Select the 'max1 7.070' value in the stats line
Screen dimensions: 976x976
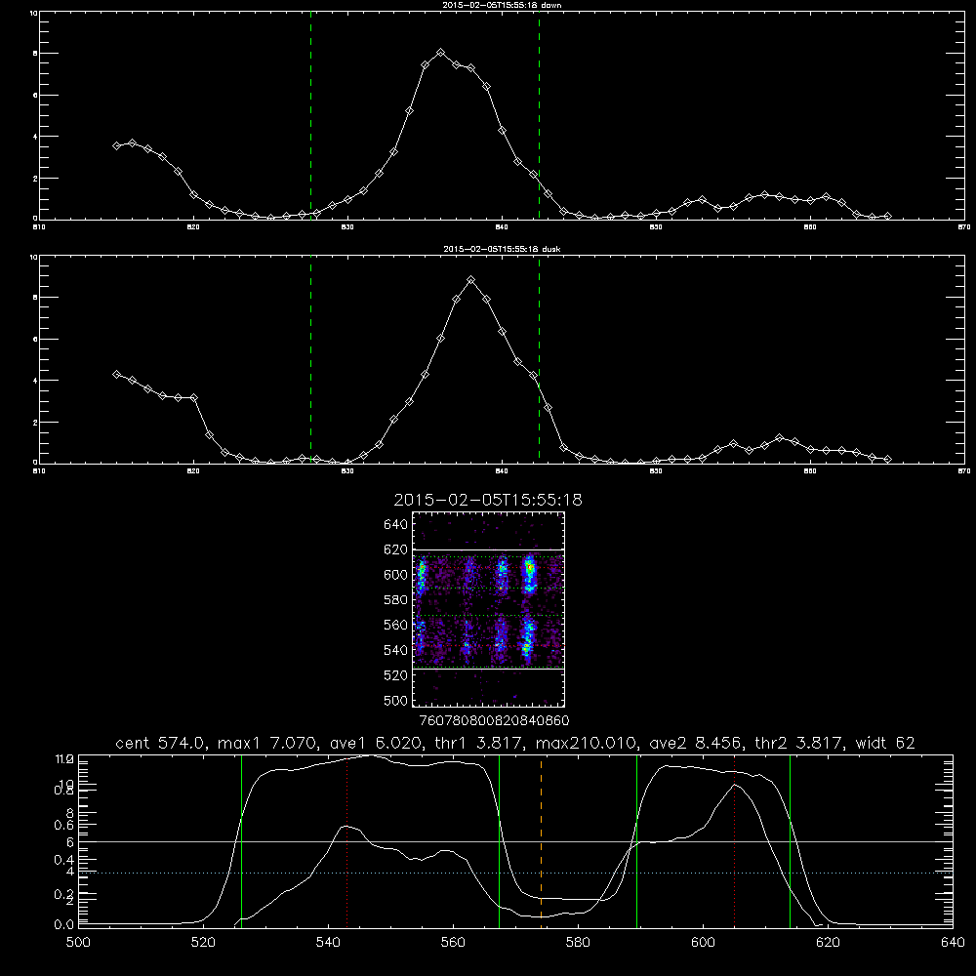click(x=265, y=743)
